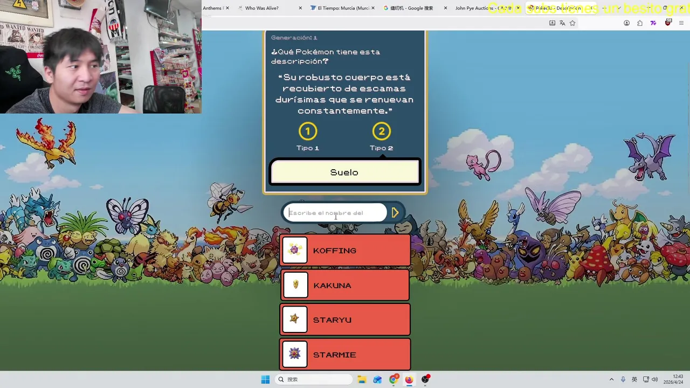The height and width of the screenshot is (388, 690).
Task: Click the Generación: 1 label
Action: coord(294,38)
